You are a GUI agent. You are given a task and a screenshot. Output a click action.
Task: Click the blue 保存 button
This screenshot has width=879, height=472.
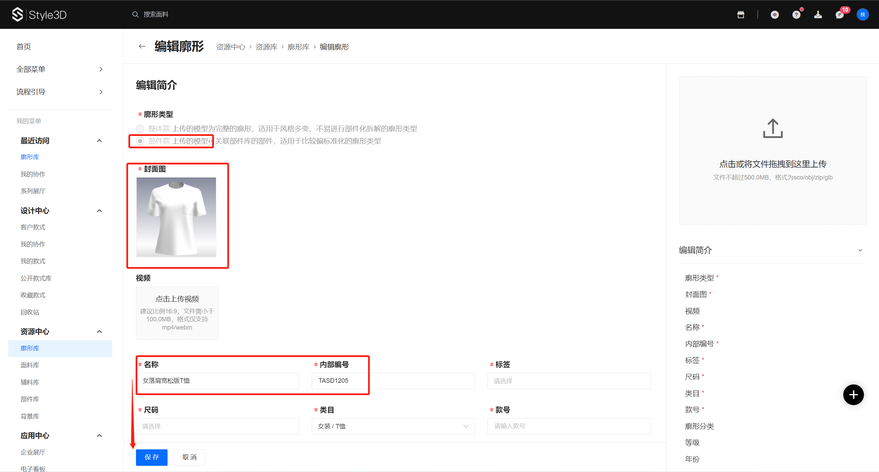pyautogui.click(x=151, y=457)
